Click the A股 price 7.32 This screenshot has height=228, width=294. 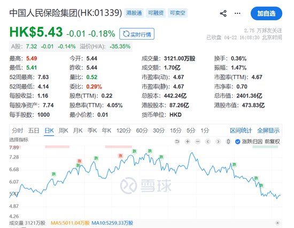pos(32,47)
